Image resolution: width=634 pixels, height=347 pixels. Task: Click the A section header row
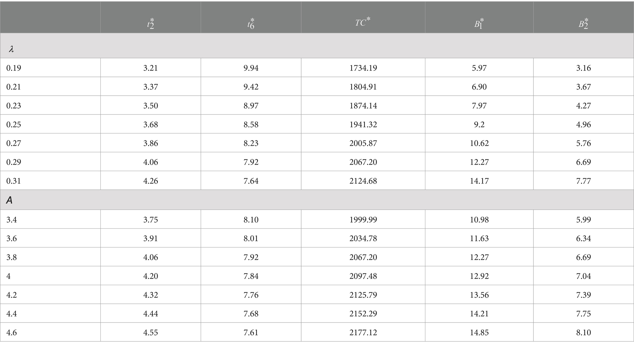317,200
